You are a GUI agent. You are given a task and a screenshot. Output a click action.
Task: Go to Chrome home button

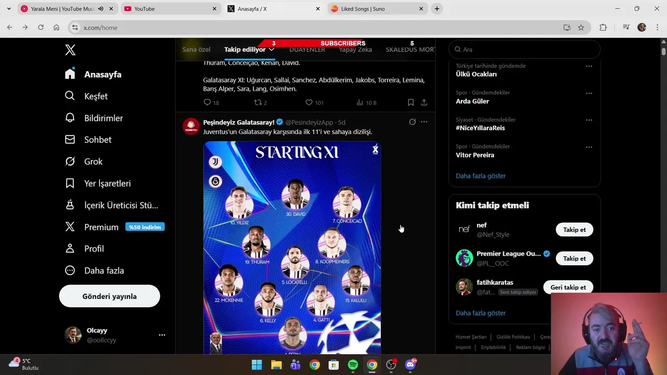point(56,28)
